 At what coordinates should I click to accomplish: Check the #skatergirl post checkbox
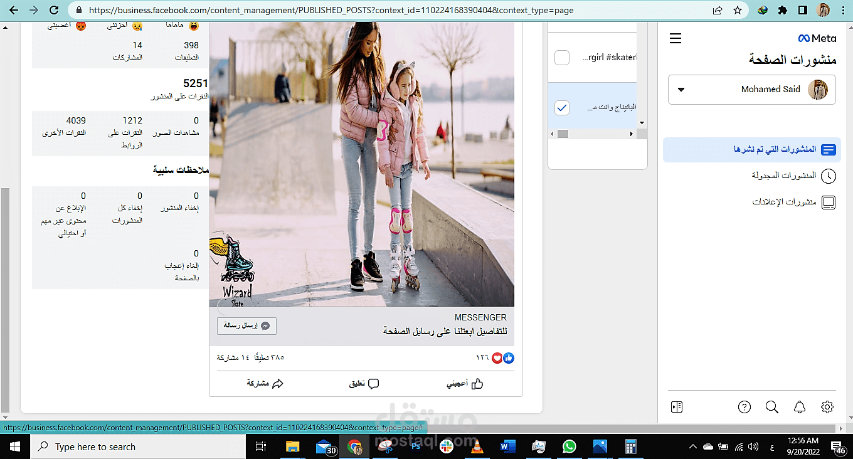point(561,57)
